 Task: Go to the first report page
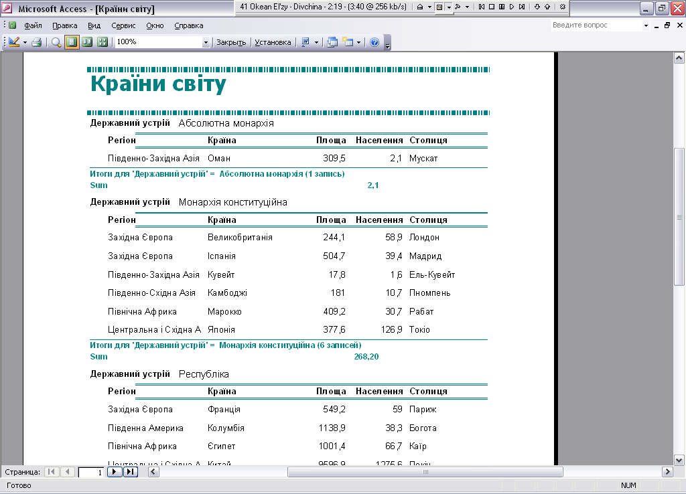[52, 472]
